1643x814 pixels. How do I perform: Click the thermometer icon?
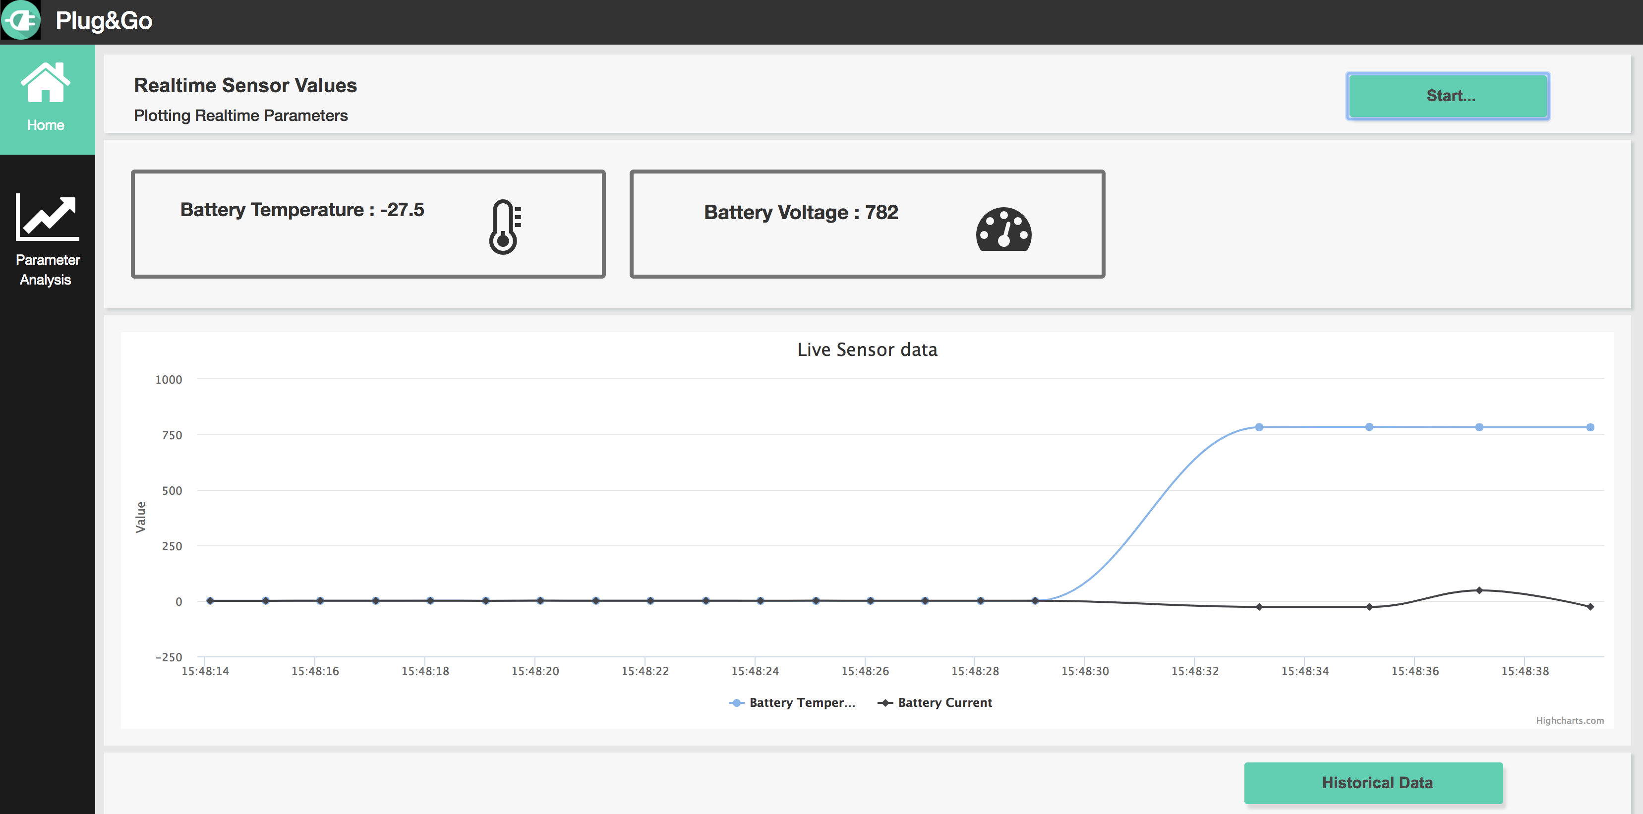pyautogui.click(x=505, y=227)
